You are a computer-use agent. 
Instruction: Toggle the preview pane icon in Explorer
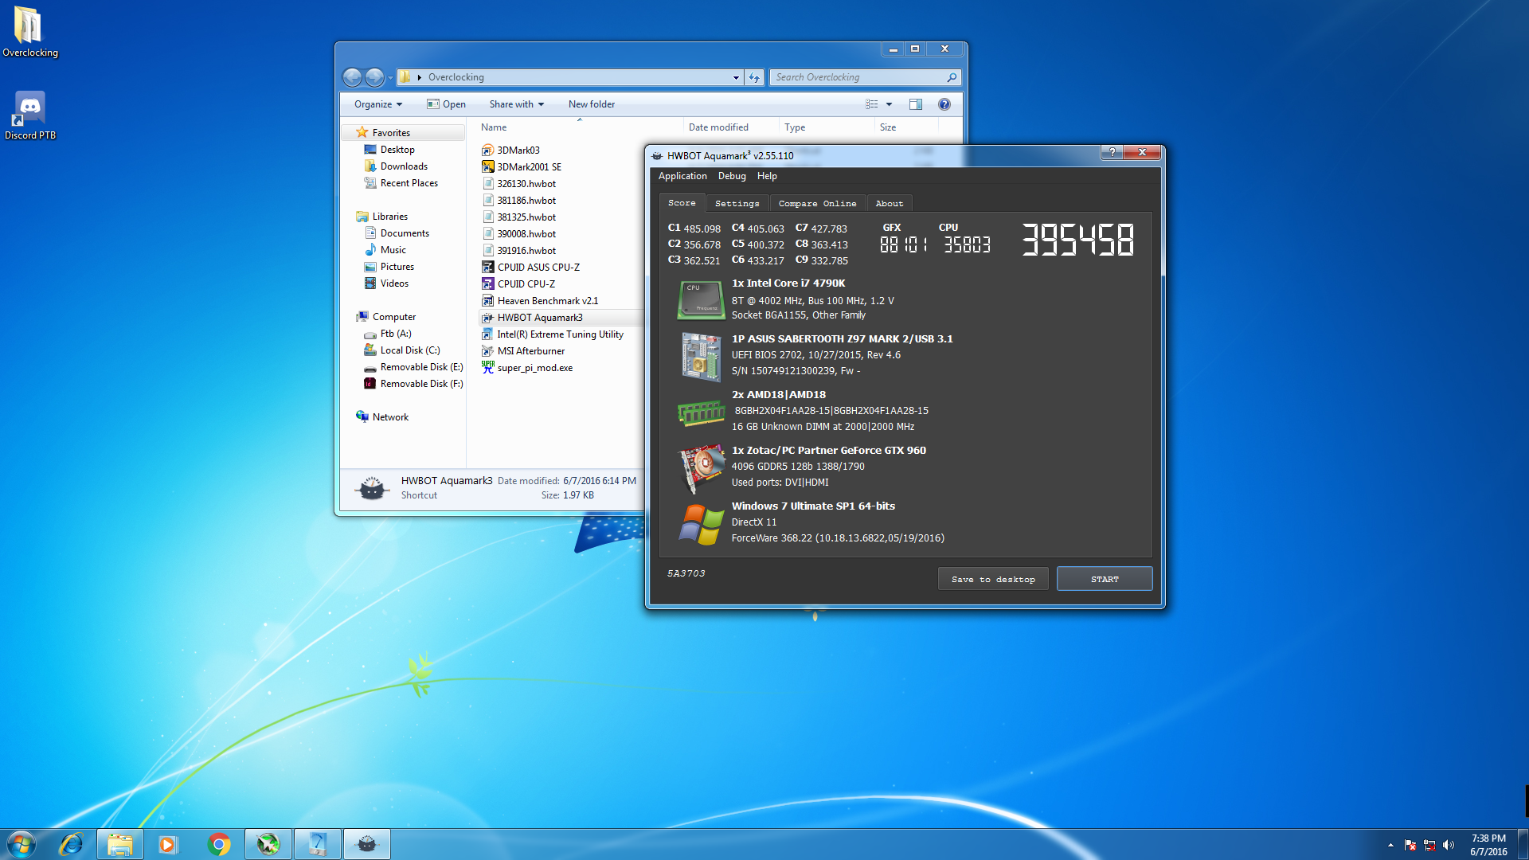coord(916,104)
